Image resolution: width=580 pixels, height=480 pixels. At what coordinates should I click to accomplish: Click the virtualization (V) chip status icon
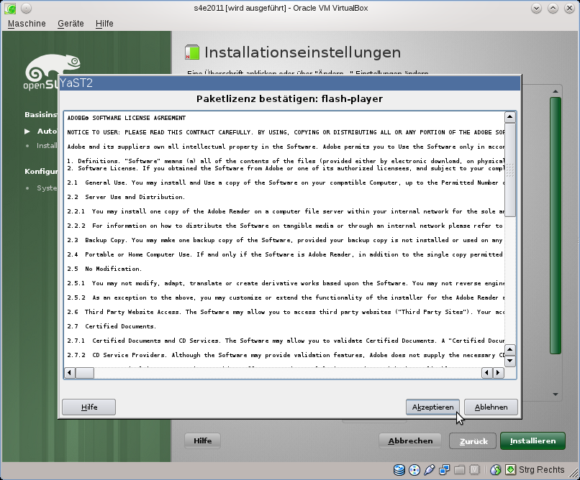pyautogui.click(x=474, y=470)
